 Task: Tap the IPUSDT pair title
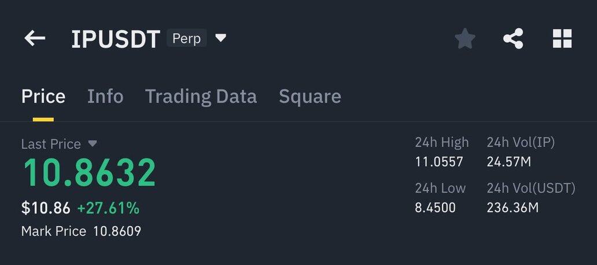115,39
